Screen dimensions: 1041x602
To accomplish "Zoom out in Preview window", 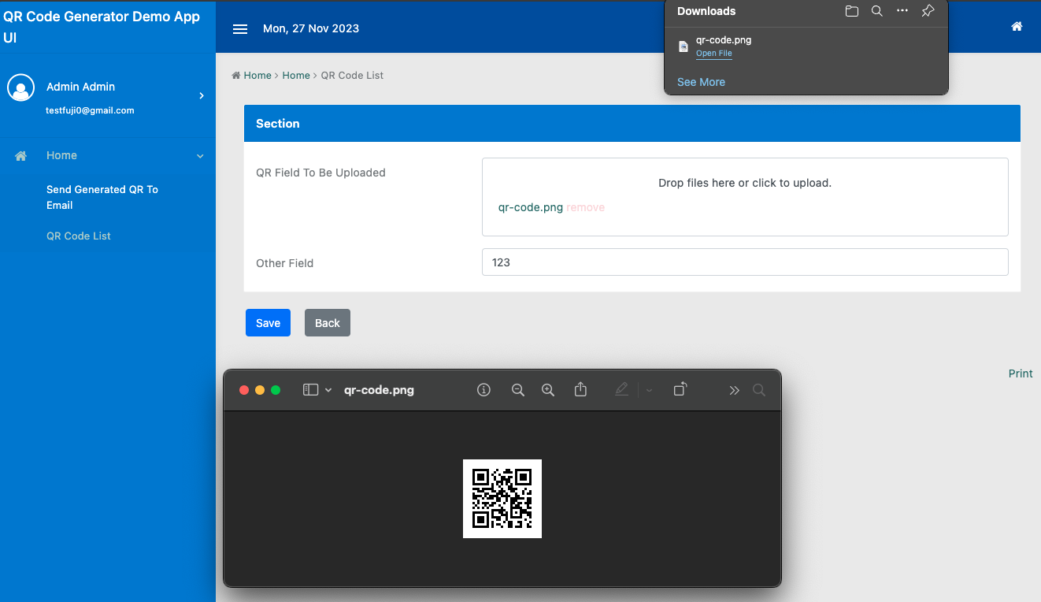I will [x=517, y=390].
